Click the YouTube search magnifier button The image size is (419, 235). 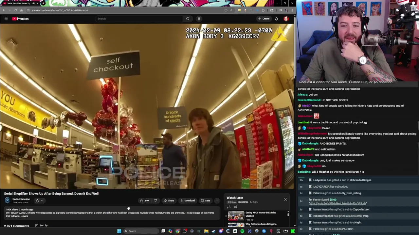coord(188,19)
